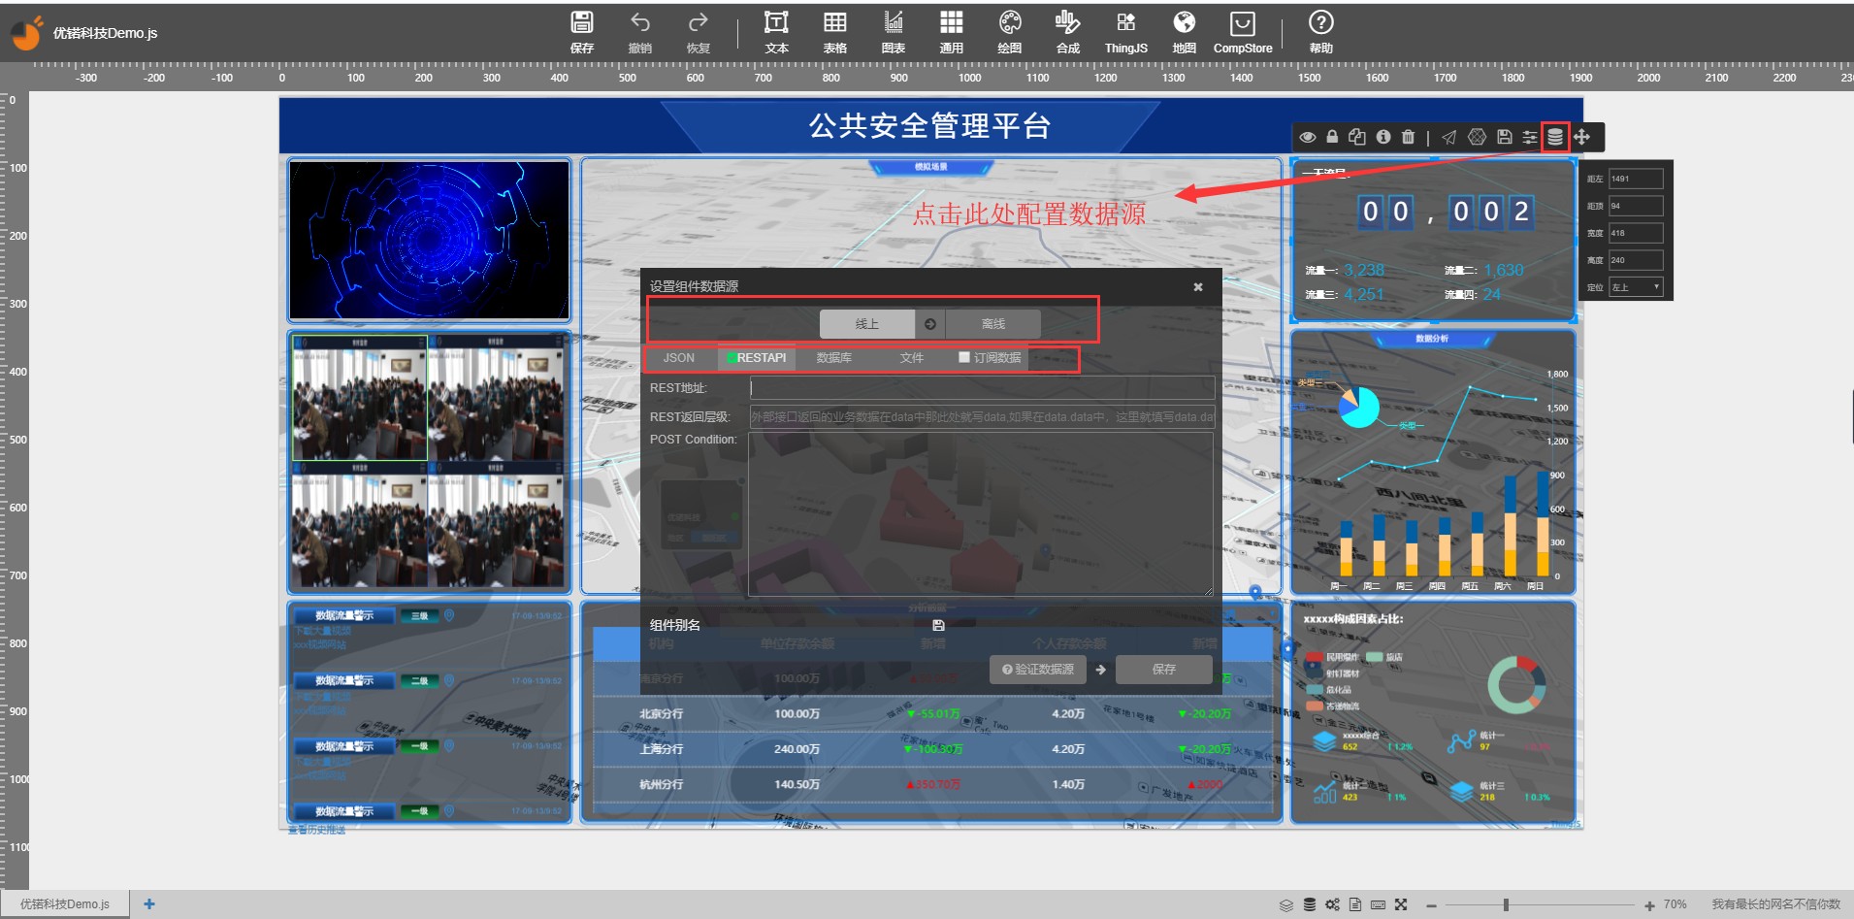The height and width of the screenshot is (919, 1854).
Task: Show component info with the info icon
Action: tap(1383, 137)
